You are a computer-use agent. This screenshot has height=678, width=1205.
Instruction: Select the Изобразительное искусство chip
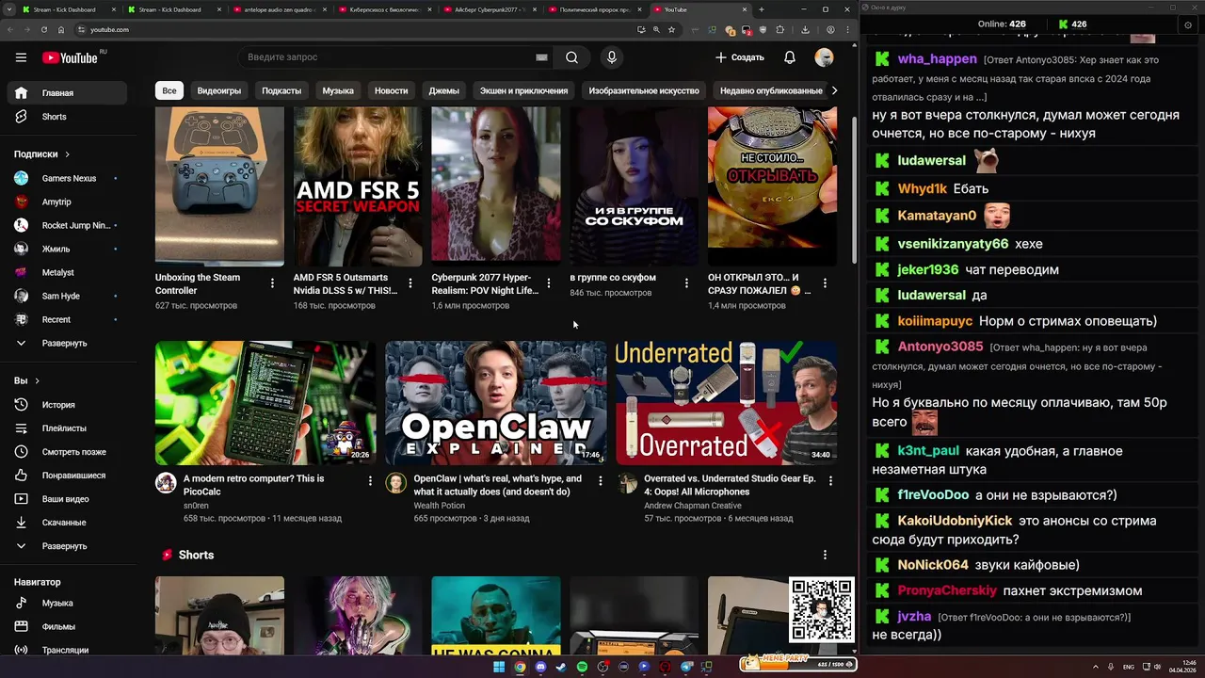coord(644,90)
